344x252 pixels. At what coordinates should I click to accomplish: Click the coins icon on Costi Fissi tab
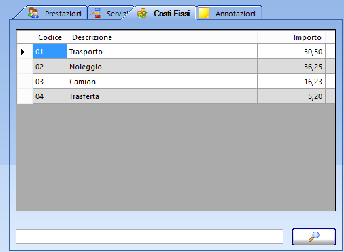pyautogui.click(x=142, y=14)
